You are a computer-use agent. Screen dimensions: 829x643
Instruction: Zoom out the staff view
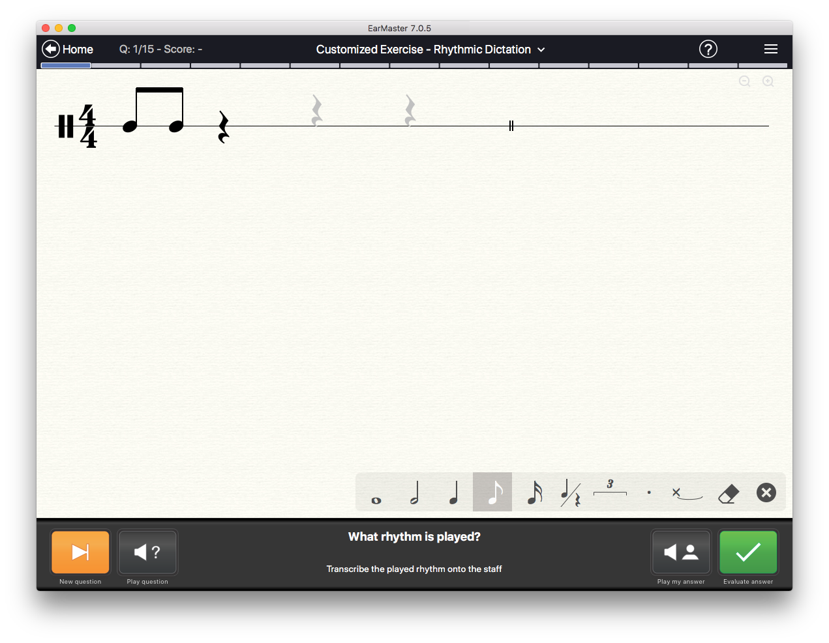745,81
